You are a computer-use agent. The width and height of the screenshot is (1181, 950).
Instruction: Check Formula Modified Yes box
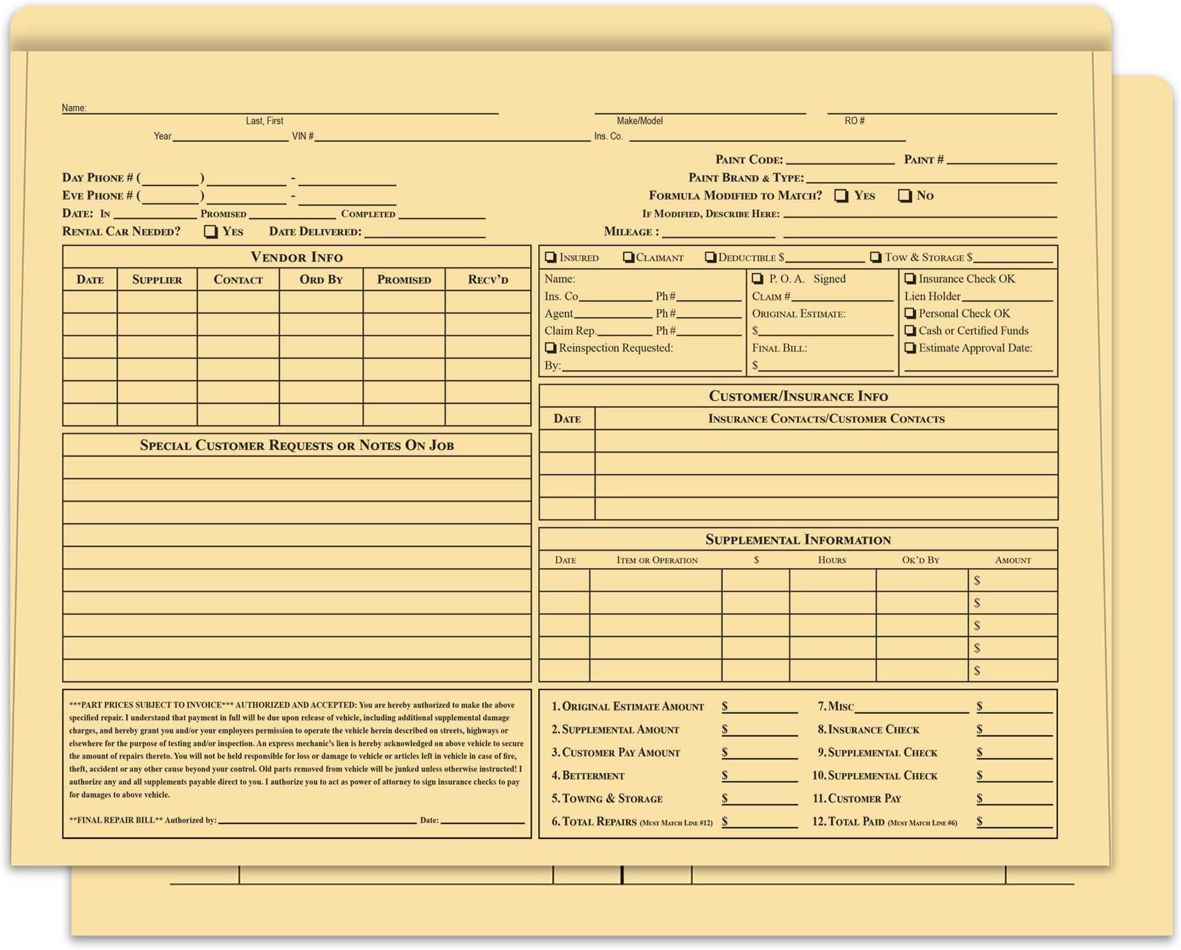[x=841, y=195]
